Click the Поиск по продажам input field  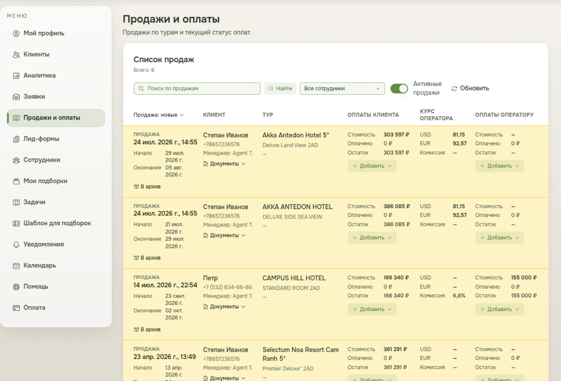click(197, 89)
